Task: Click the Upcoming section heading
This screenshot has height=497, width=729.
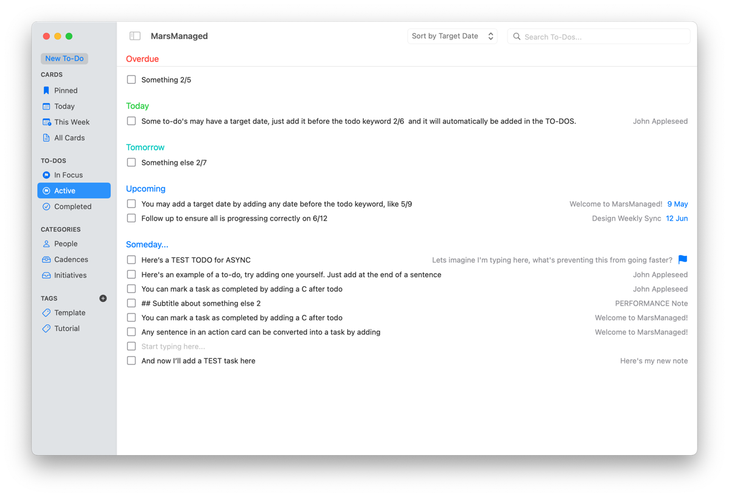Action: [x=145, y=189]
